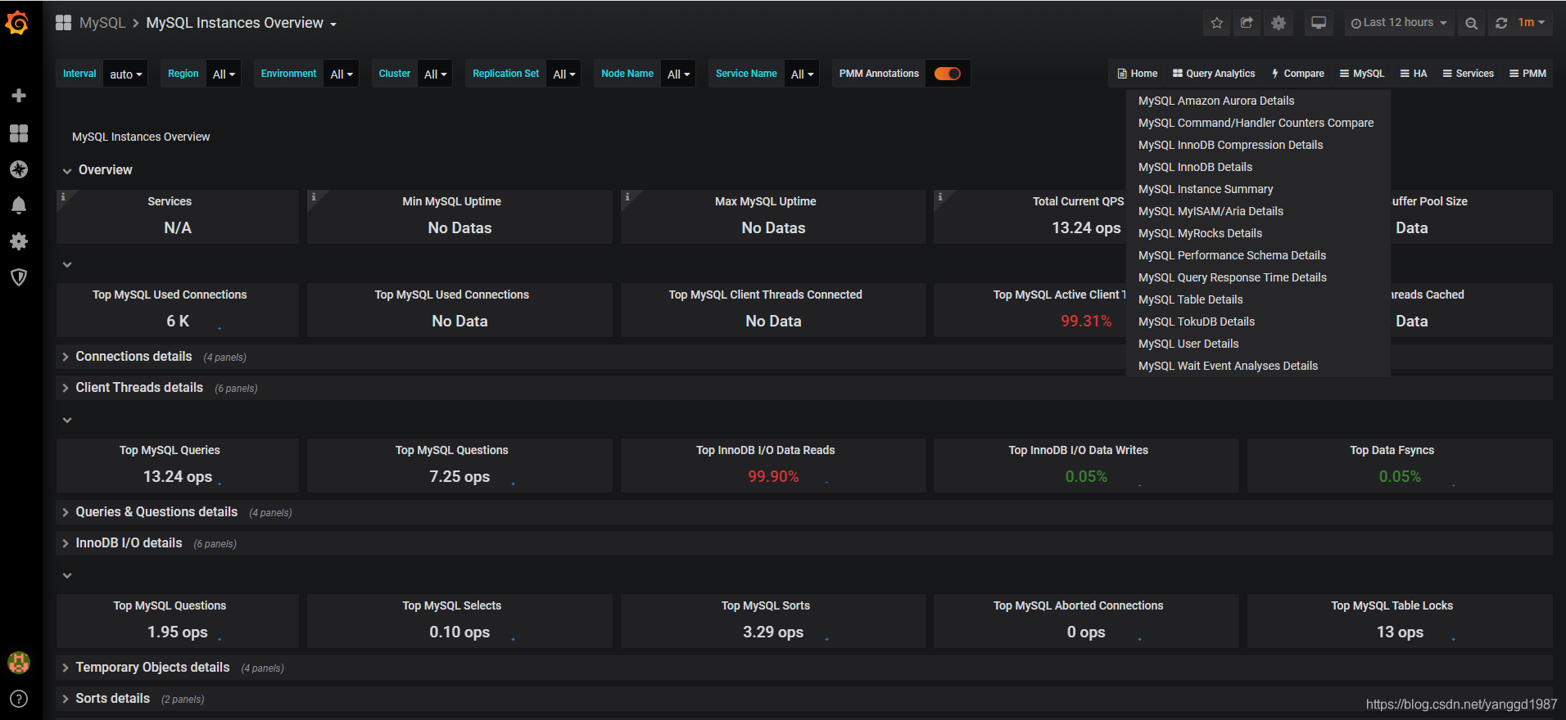Click the Grafana logo icon
This screenshot has width=1566, height=720.
pos(17,23)
